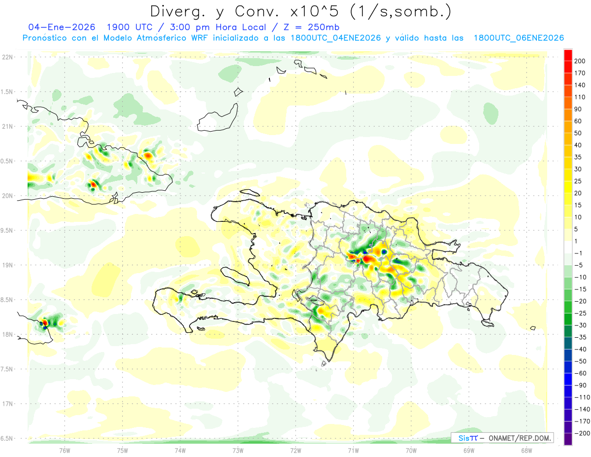The height and width of the screenshot is (457, 591).
Task: Click the '-200' color bar label
Action: click(x=582, y=434)
